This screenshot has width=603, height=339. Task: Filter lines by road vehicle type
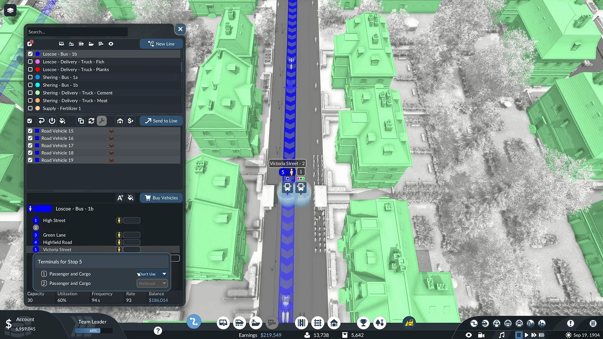tap(61, 44)
